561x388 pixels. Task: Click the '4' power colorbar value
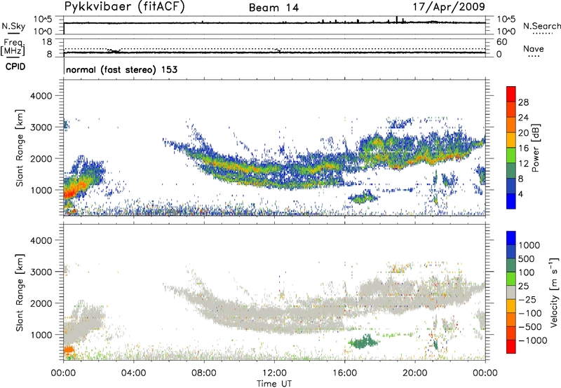[520, 194]
